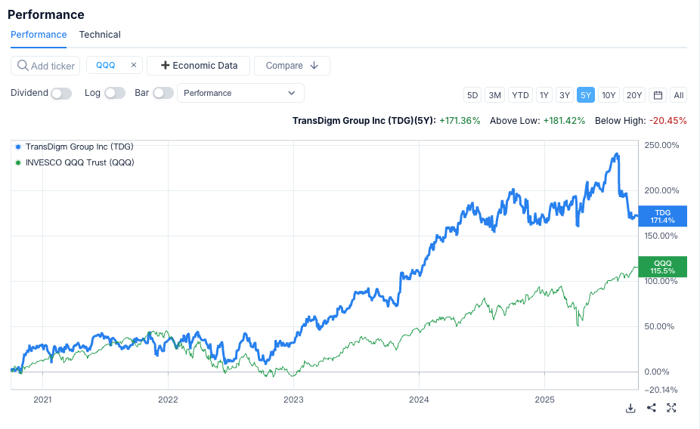Image resolution: width=700 pixels, height=429 pixels.
Task: Select the YTD time range
Action: coord(520,95)
